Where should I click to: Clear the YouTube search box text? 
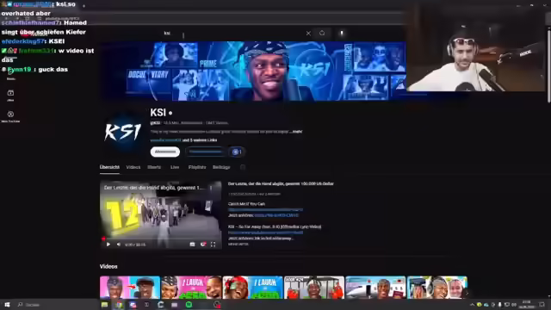[308, 34]
